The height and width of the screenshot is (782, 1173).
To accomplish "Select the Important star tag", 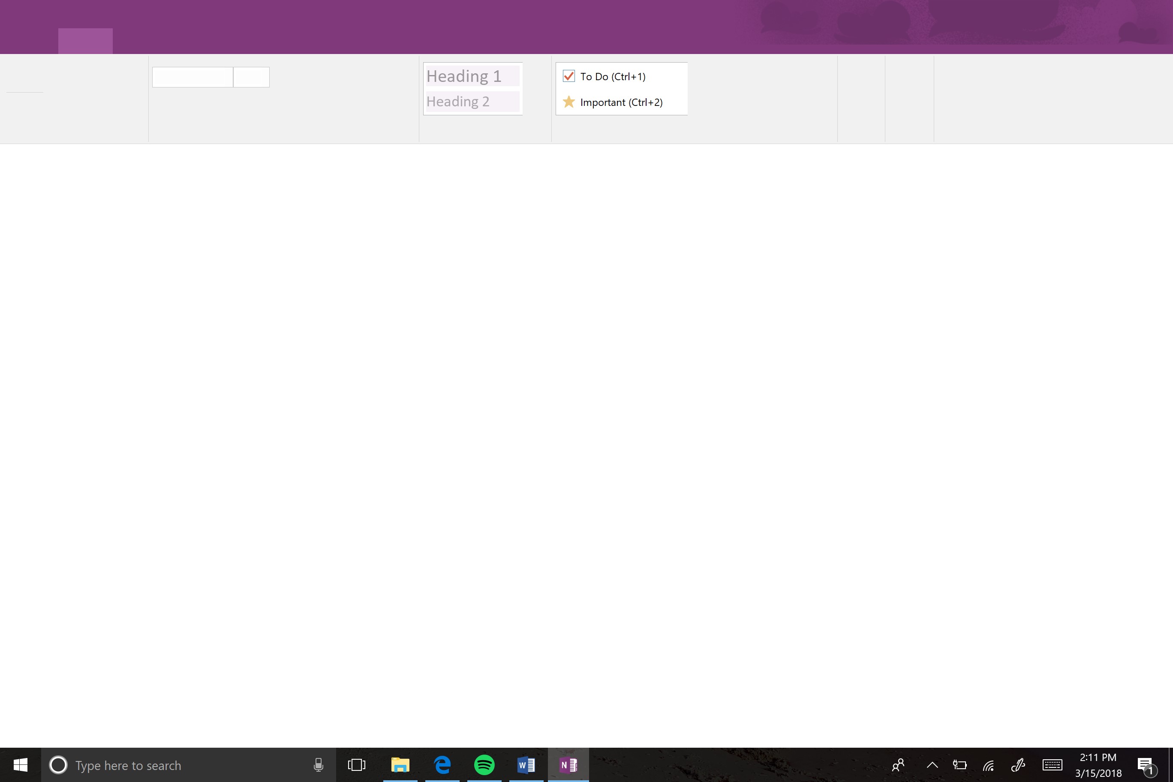I will pyautogui.click(x=568, y=102).
